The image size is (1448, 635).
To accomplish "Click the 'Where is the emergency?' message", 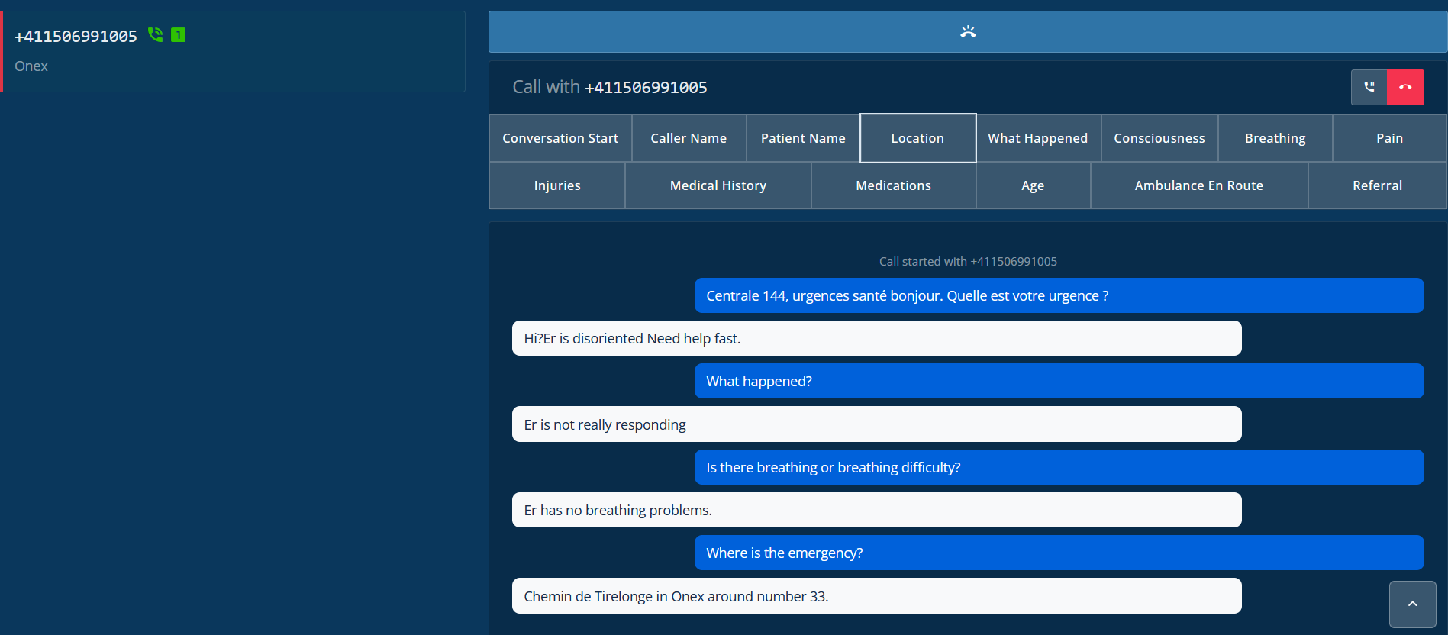I will pyautogui.click(x=1059, y=553).
